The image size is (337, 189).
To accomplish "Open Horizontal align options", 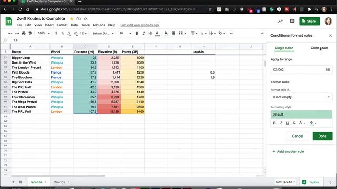I will tap(194, 34).
